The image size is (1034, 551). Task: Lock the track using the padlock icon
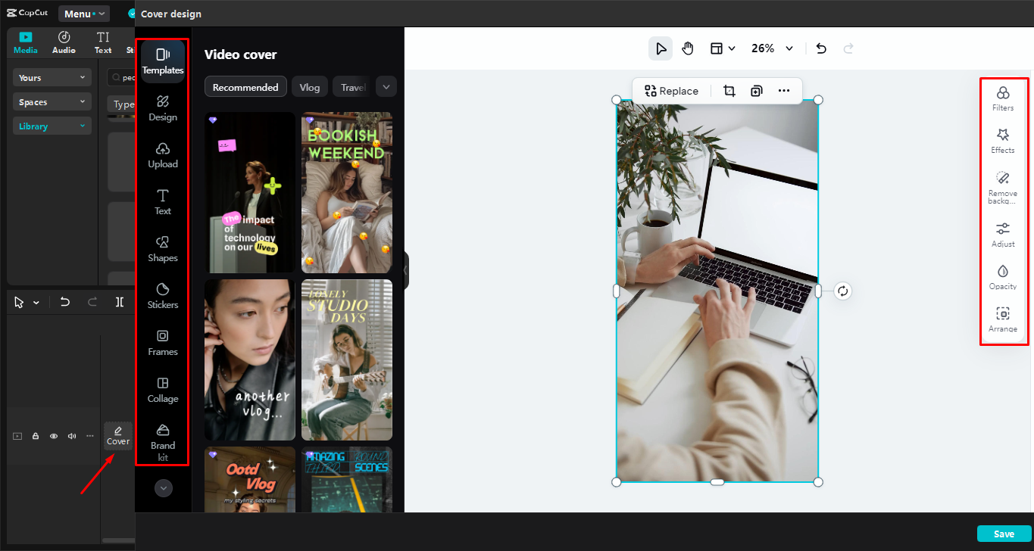click(x=35, y=436)
